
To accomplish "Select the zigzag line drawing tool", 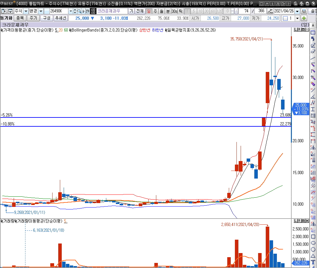I will [313, 122].
